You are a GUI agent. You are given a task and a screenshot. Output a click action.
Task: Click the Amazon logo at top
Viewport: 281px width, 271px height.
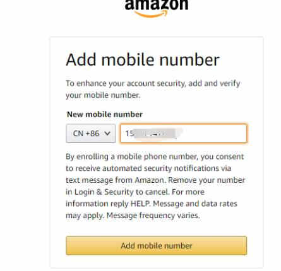157,8
